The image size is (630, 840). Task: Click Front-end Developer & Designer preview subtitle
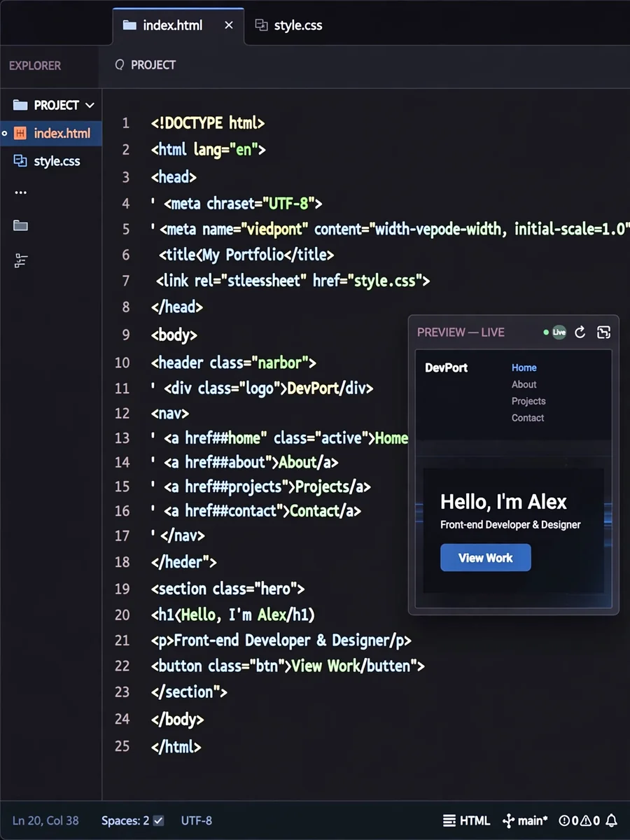click(510, 524)
